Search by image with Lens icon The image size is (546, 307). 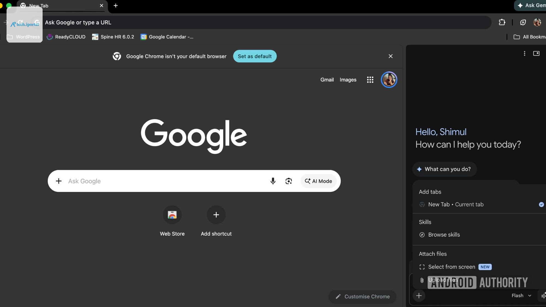289,181
